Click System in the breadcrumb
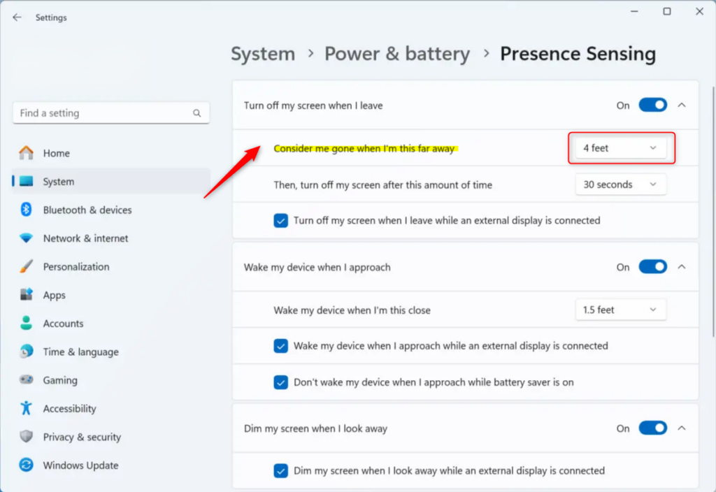Image resolution: width=716 pixels, height=492 pixels. pyautogui.click(x=263, y=54)
